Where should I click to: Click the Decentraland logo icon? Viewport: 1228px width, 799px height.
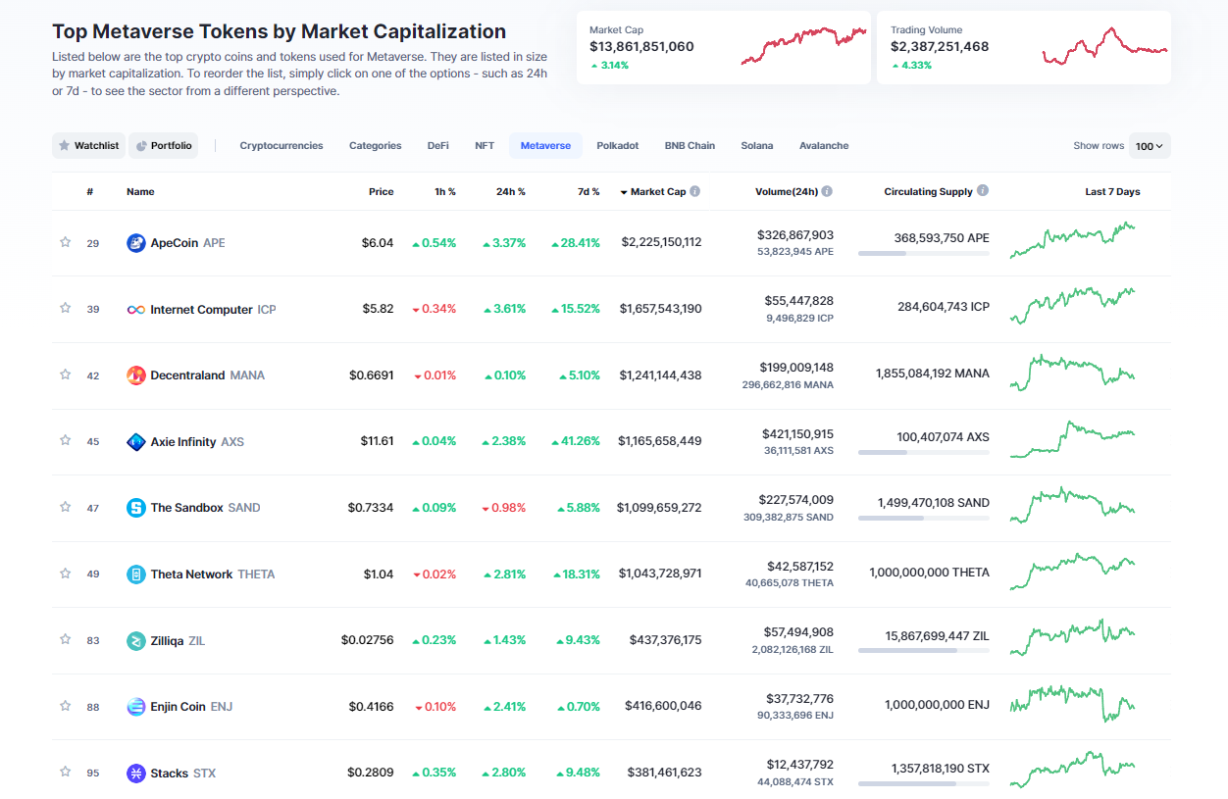[136, 375]
